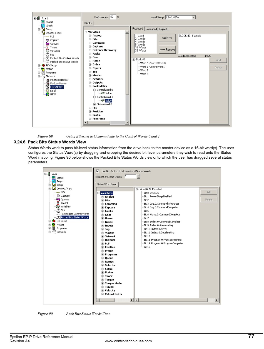Expand the I/O Setup node in Figure 90 tree
This screenshot has height=349, width=264.
pyautogui.click(x=49, y=221)
